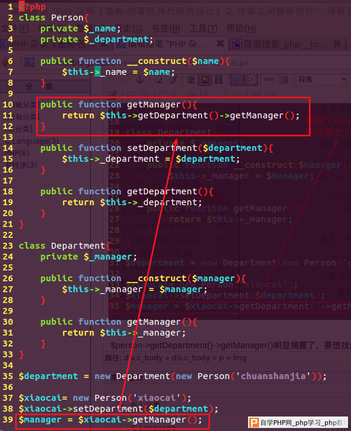Viewport: 351px width, 431px height.
Task: Click the site icon in the address bar
Action: click(x=30, y=62)
